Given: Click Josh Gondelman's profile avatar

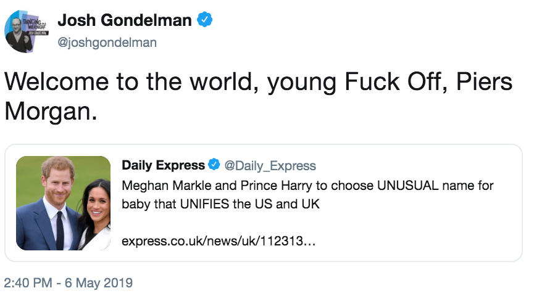Looking at the screenshot, I should click(x=27, y=30).
